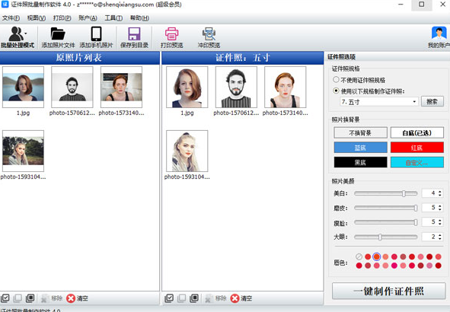Open the 打印(P) menu
450x312 pixels.
(62, 18)
